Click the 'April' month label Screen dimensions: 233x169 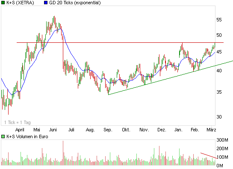[x=20, y=130]
